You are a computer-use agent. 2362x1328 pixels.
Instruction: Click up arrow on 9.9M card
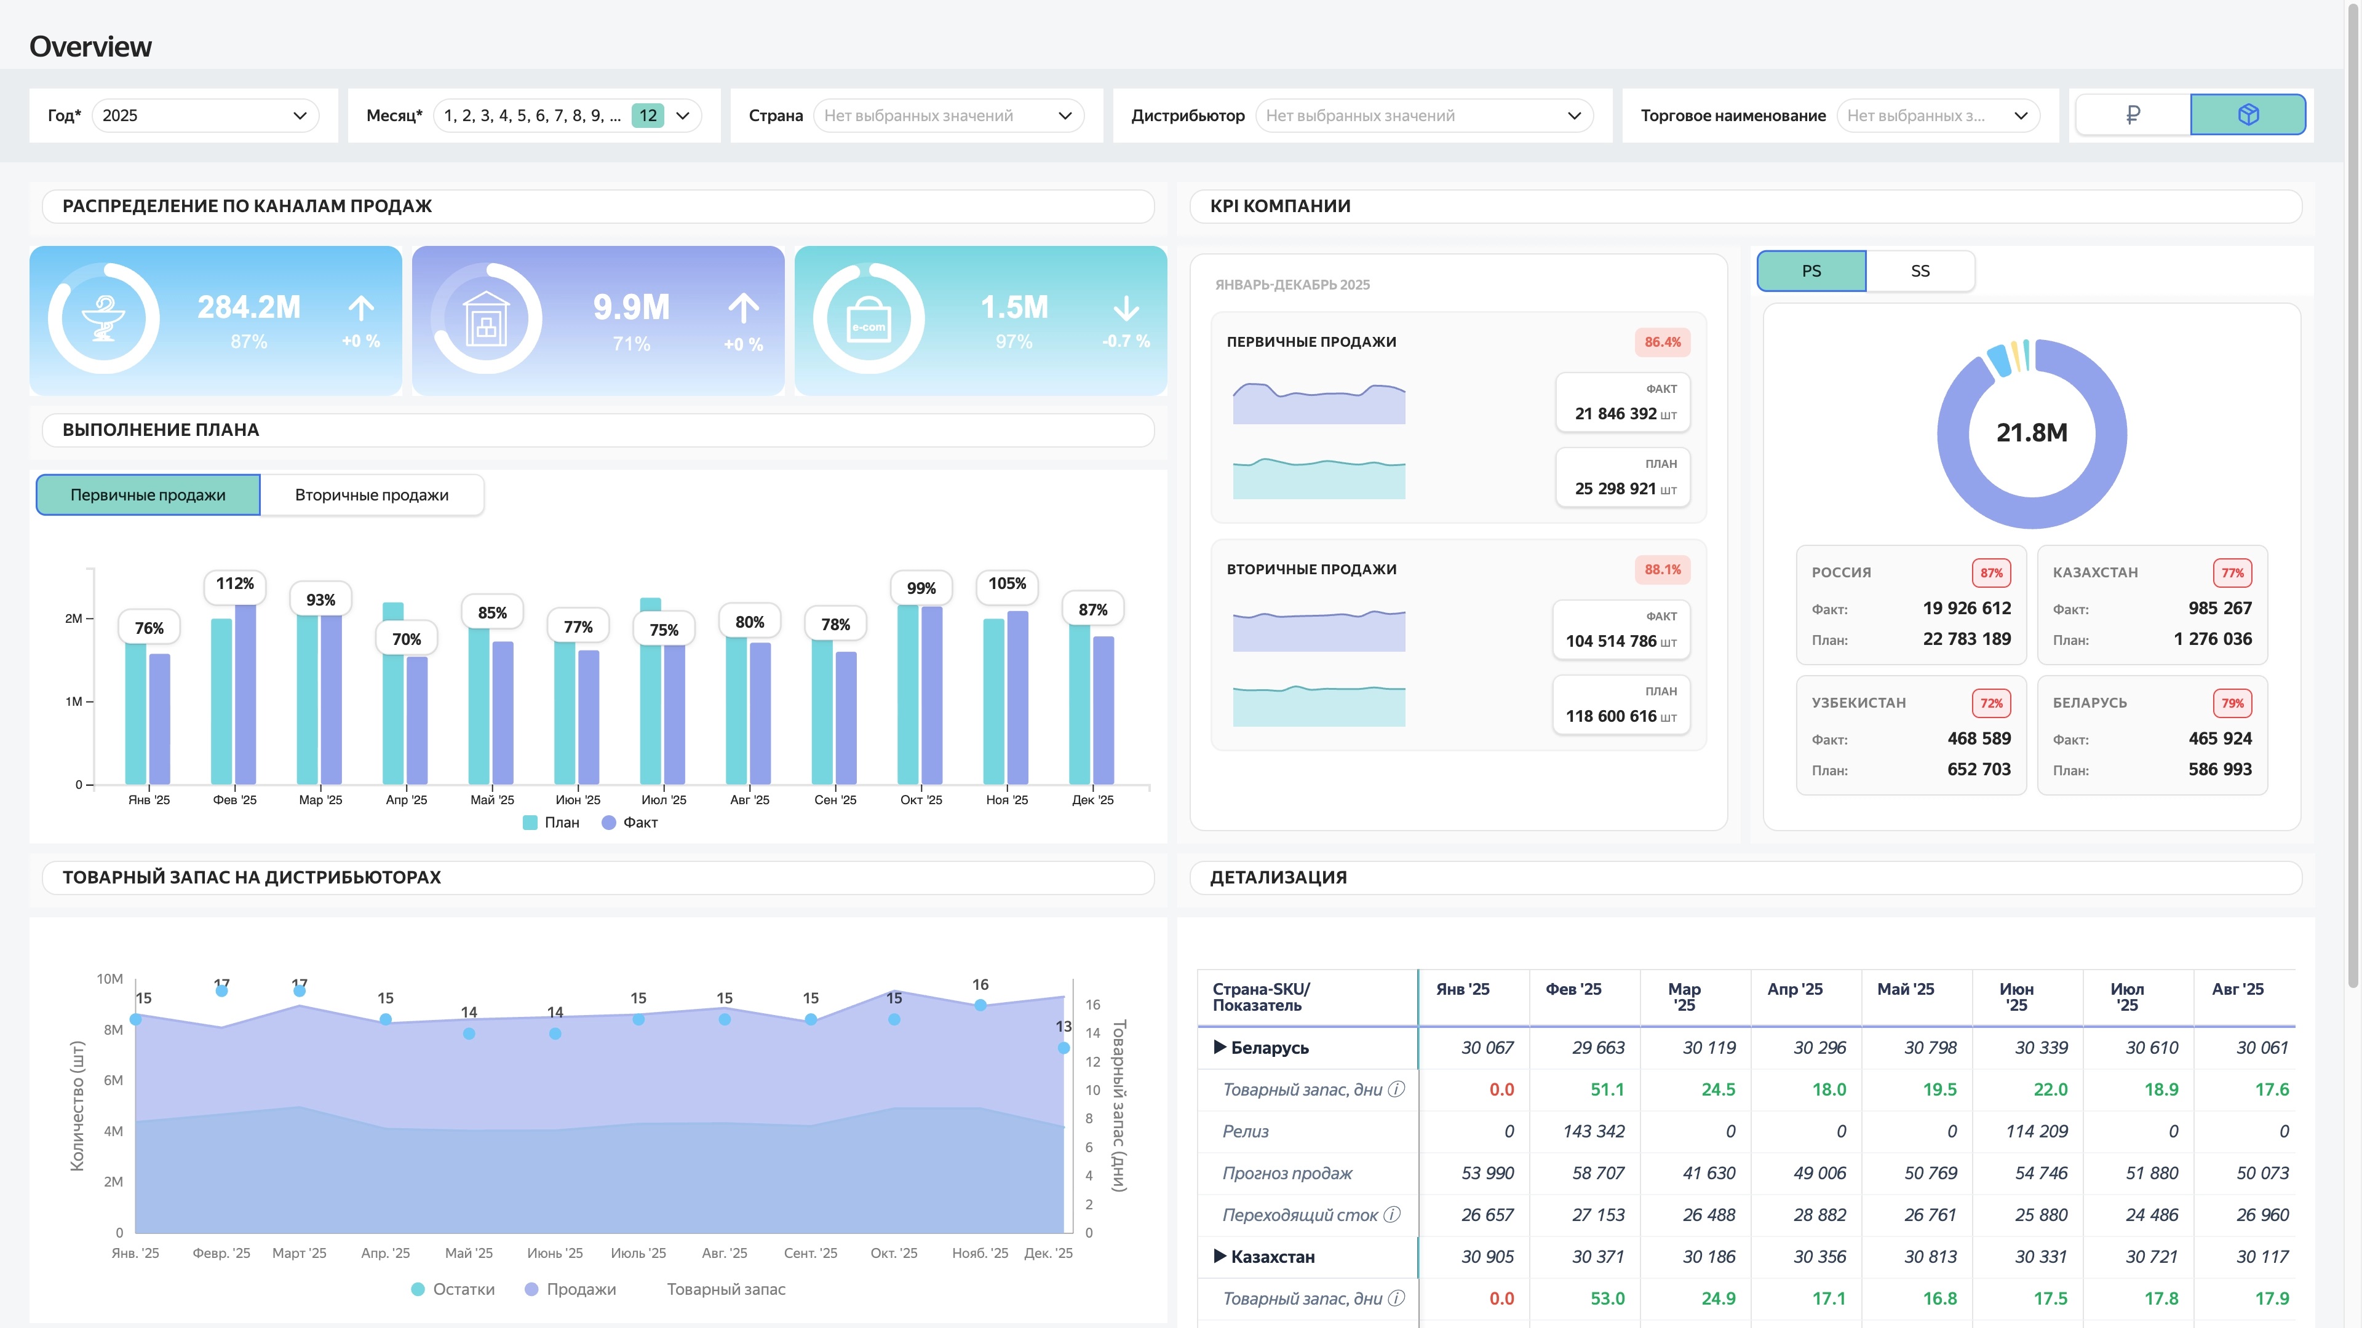coord(744,308)
